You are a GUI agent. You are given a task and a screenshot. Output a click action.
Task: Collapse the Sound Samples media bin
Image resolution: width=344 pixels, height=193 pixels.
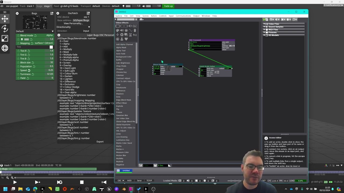[x=264, y=27]
